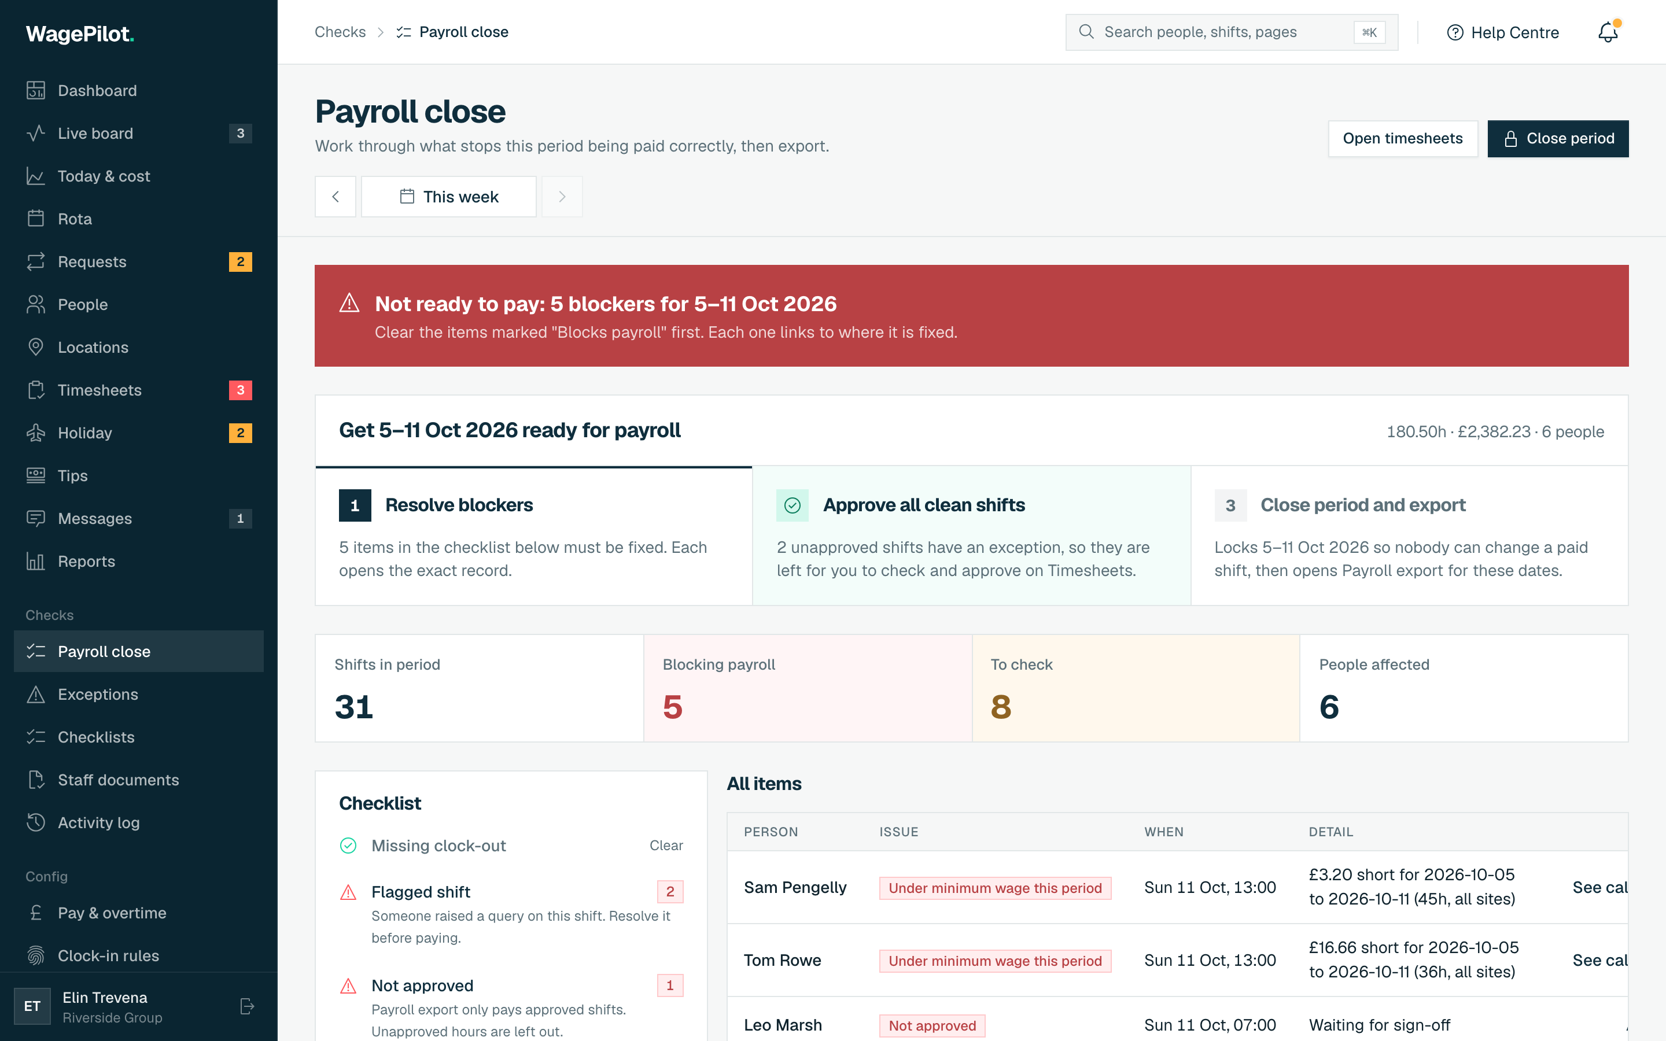Select the Sam Pengelly row
The width and height of the screenshot is (1666, 1041).
click(1178, 887)
